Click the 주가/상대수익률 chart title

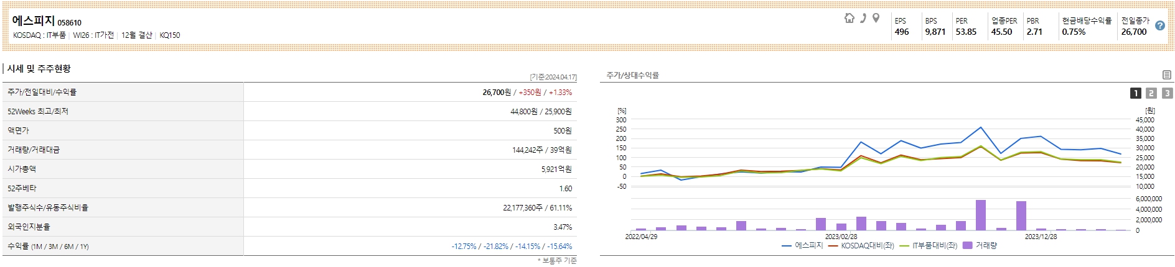pyautogui.click(x=633, y=75)
